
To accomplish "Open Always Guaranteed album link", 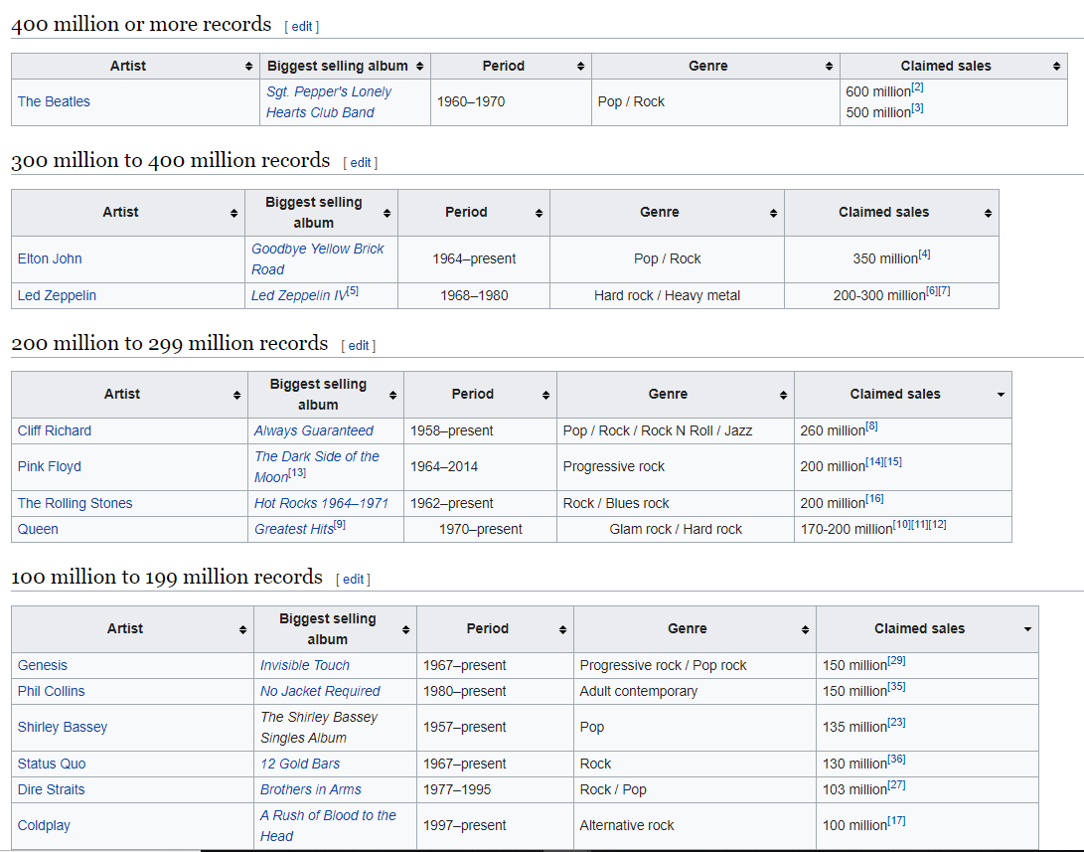I will (313, 430).
